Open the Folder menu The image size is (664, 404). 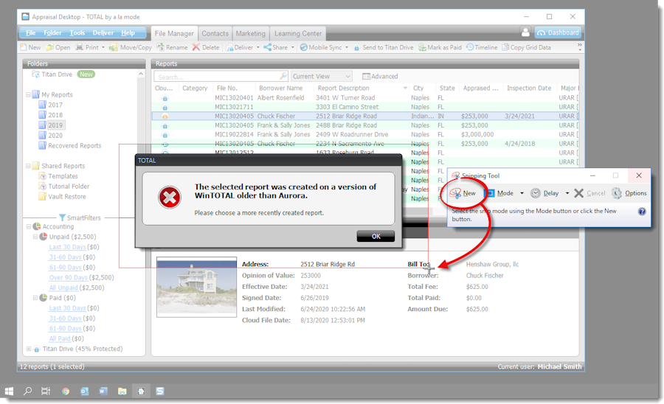pos(52,32)
